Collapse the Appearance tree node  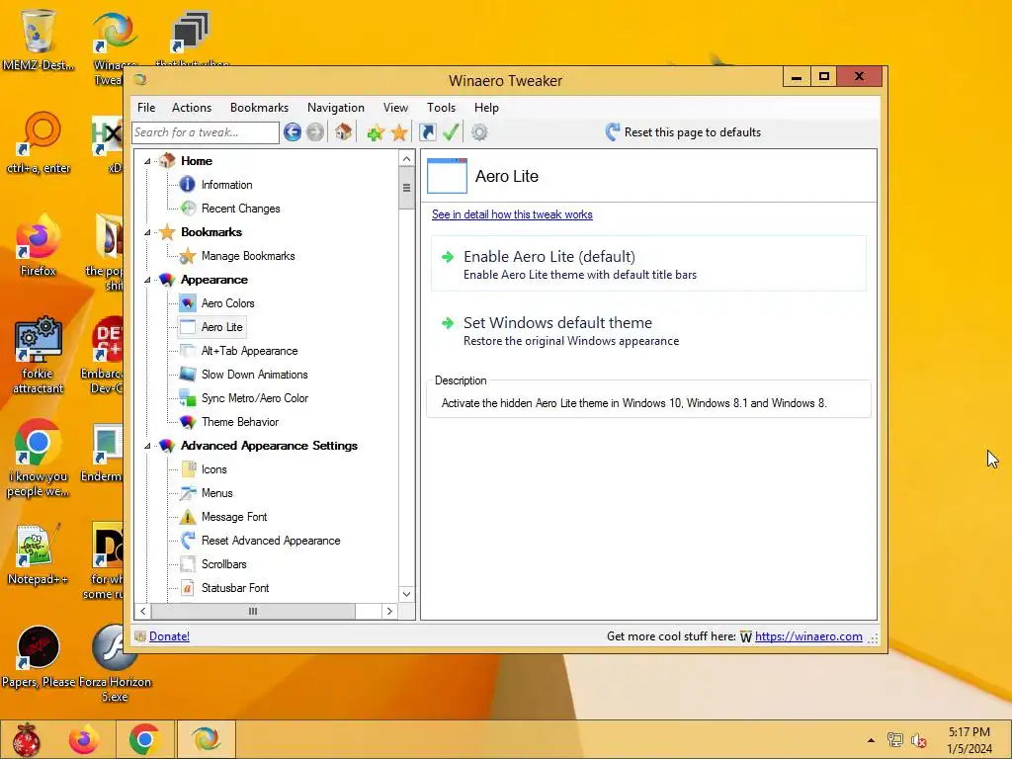(x=148, y=280)
